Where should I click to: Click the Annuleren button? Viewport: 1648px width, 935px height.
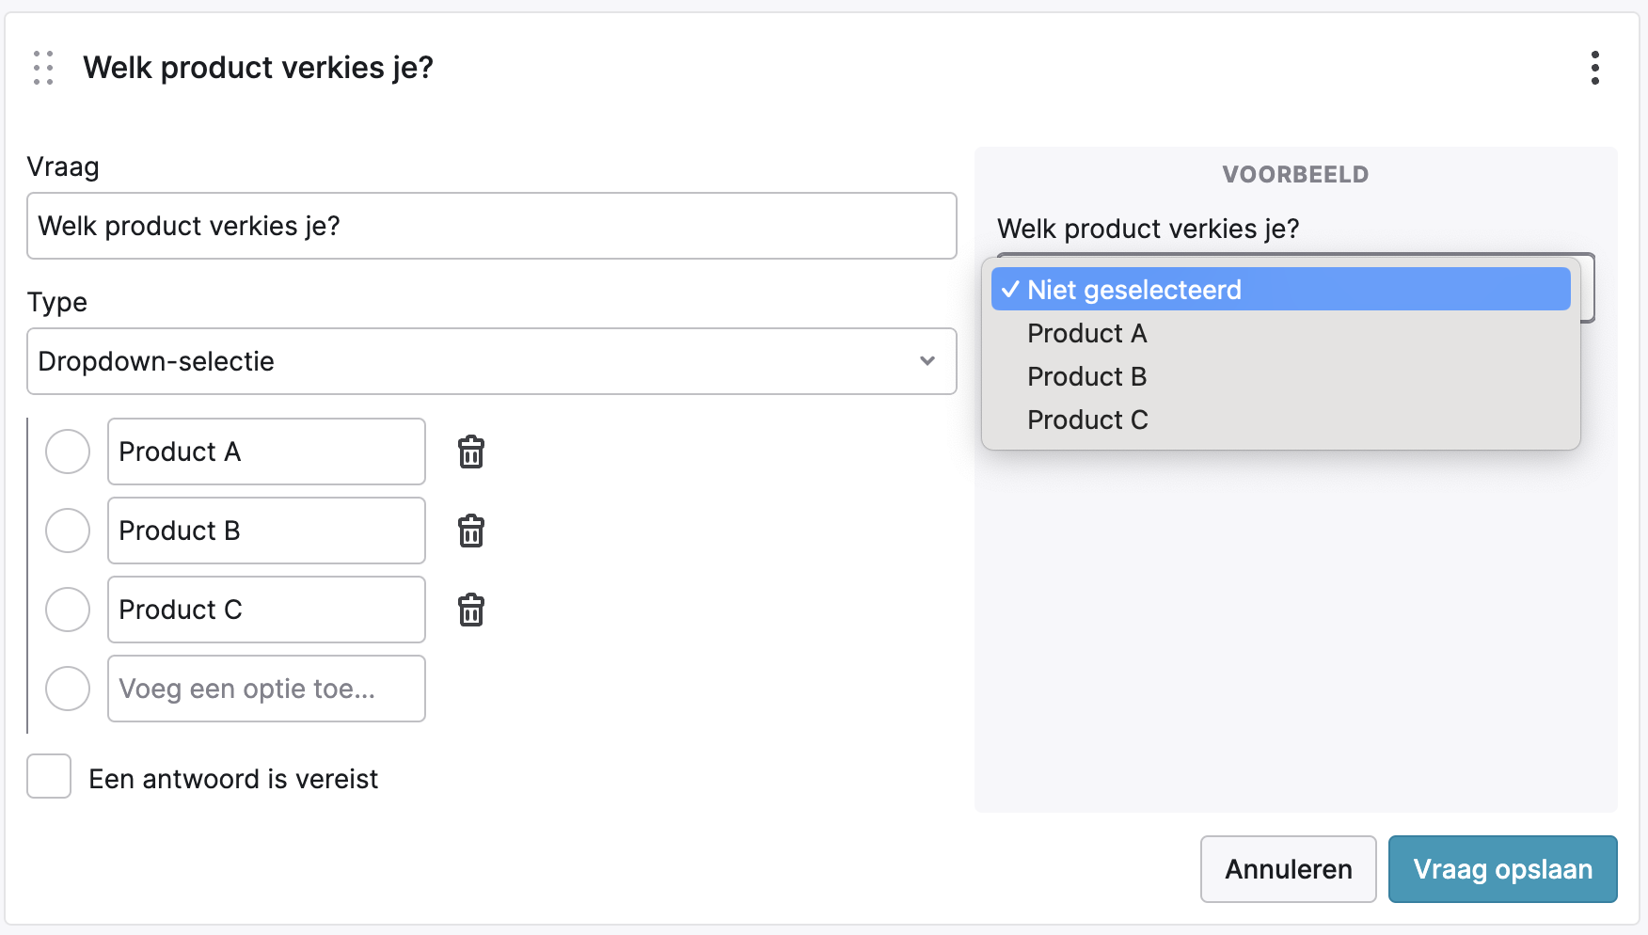pos(1288,869)
